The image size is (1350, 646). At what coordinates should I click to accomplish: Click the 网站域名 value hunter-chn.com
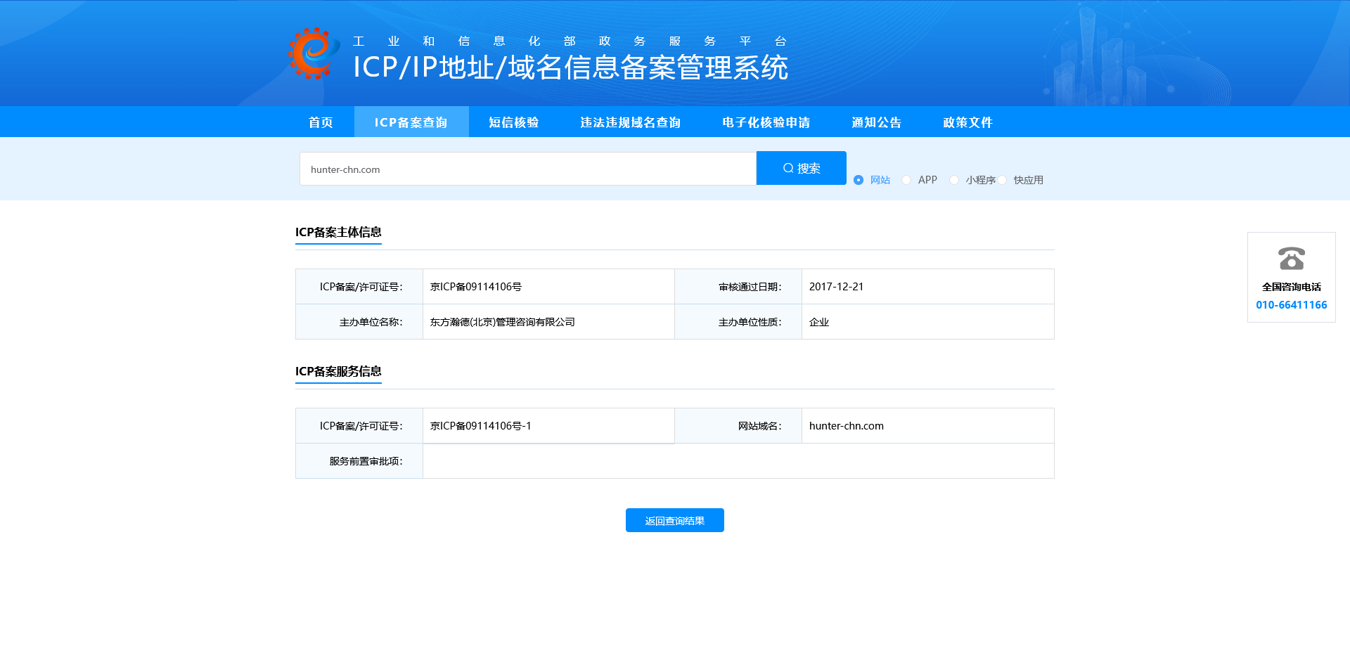[846, 425]
